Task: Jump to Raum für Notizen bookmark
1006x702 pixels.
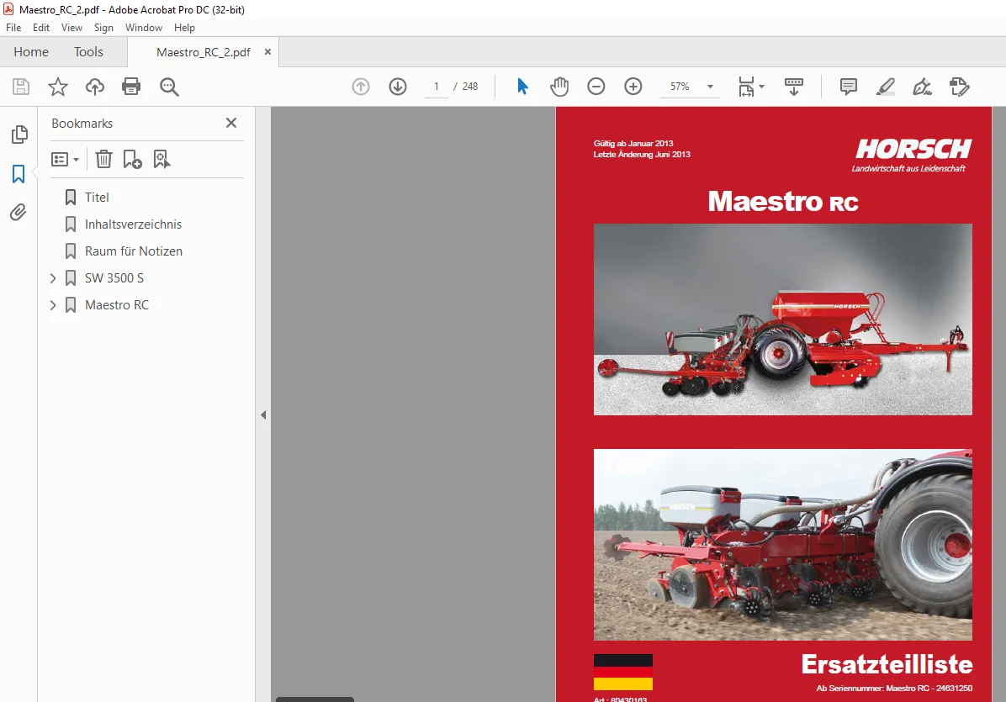Action: [x=134, y=251]
